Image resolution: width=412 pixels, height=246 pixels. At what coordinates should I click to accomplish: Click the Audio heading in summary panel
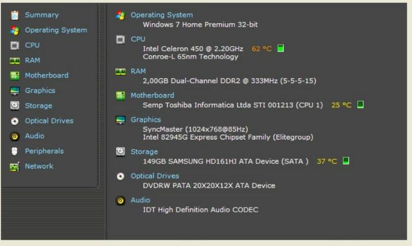tap(140, 200)
